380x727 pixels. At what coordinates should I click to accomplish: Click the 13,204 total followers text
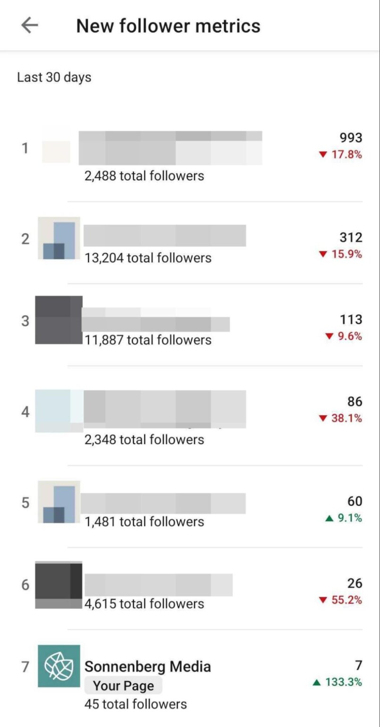coord(147,258)
